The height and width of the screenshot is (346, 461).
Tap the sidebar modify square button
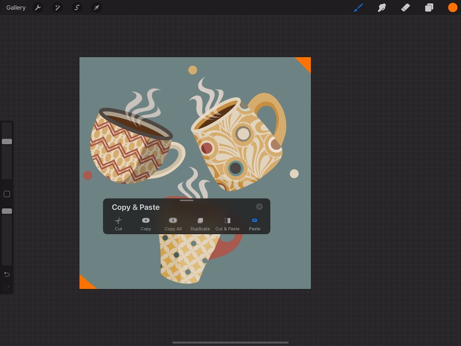[x=7, y=194]
